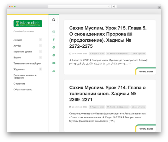The image size is (168, 142).
Task: Open the Facebook social icon
Action: pos(54,39)
